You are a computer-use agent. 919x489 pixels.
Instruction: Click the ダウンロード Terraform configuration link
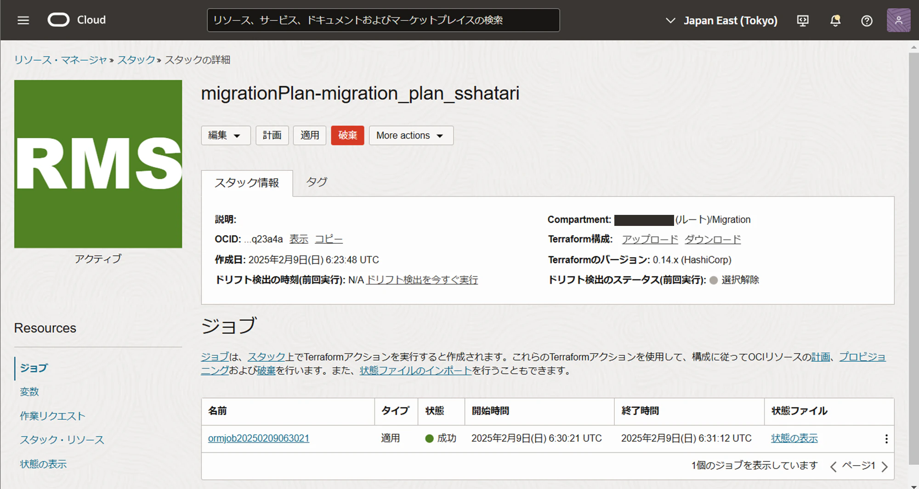[713, 240]
